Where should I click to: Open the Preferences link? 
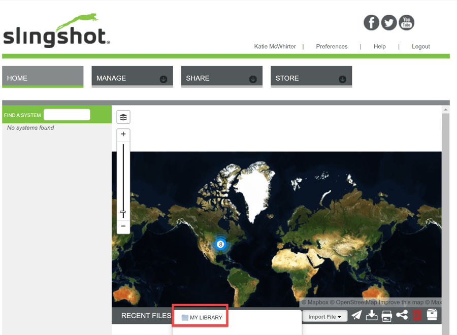(332, 46)
